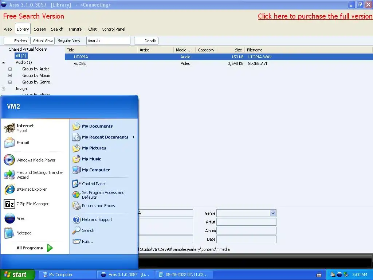Switch to Ares taskbar button

coord(126,275)
